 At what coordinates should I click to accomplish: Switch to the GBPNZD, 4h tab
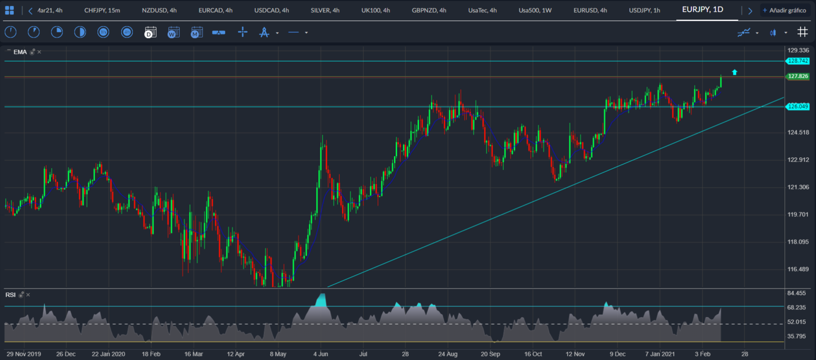coord(429,10)
